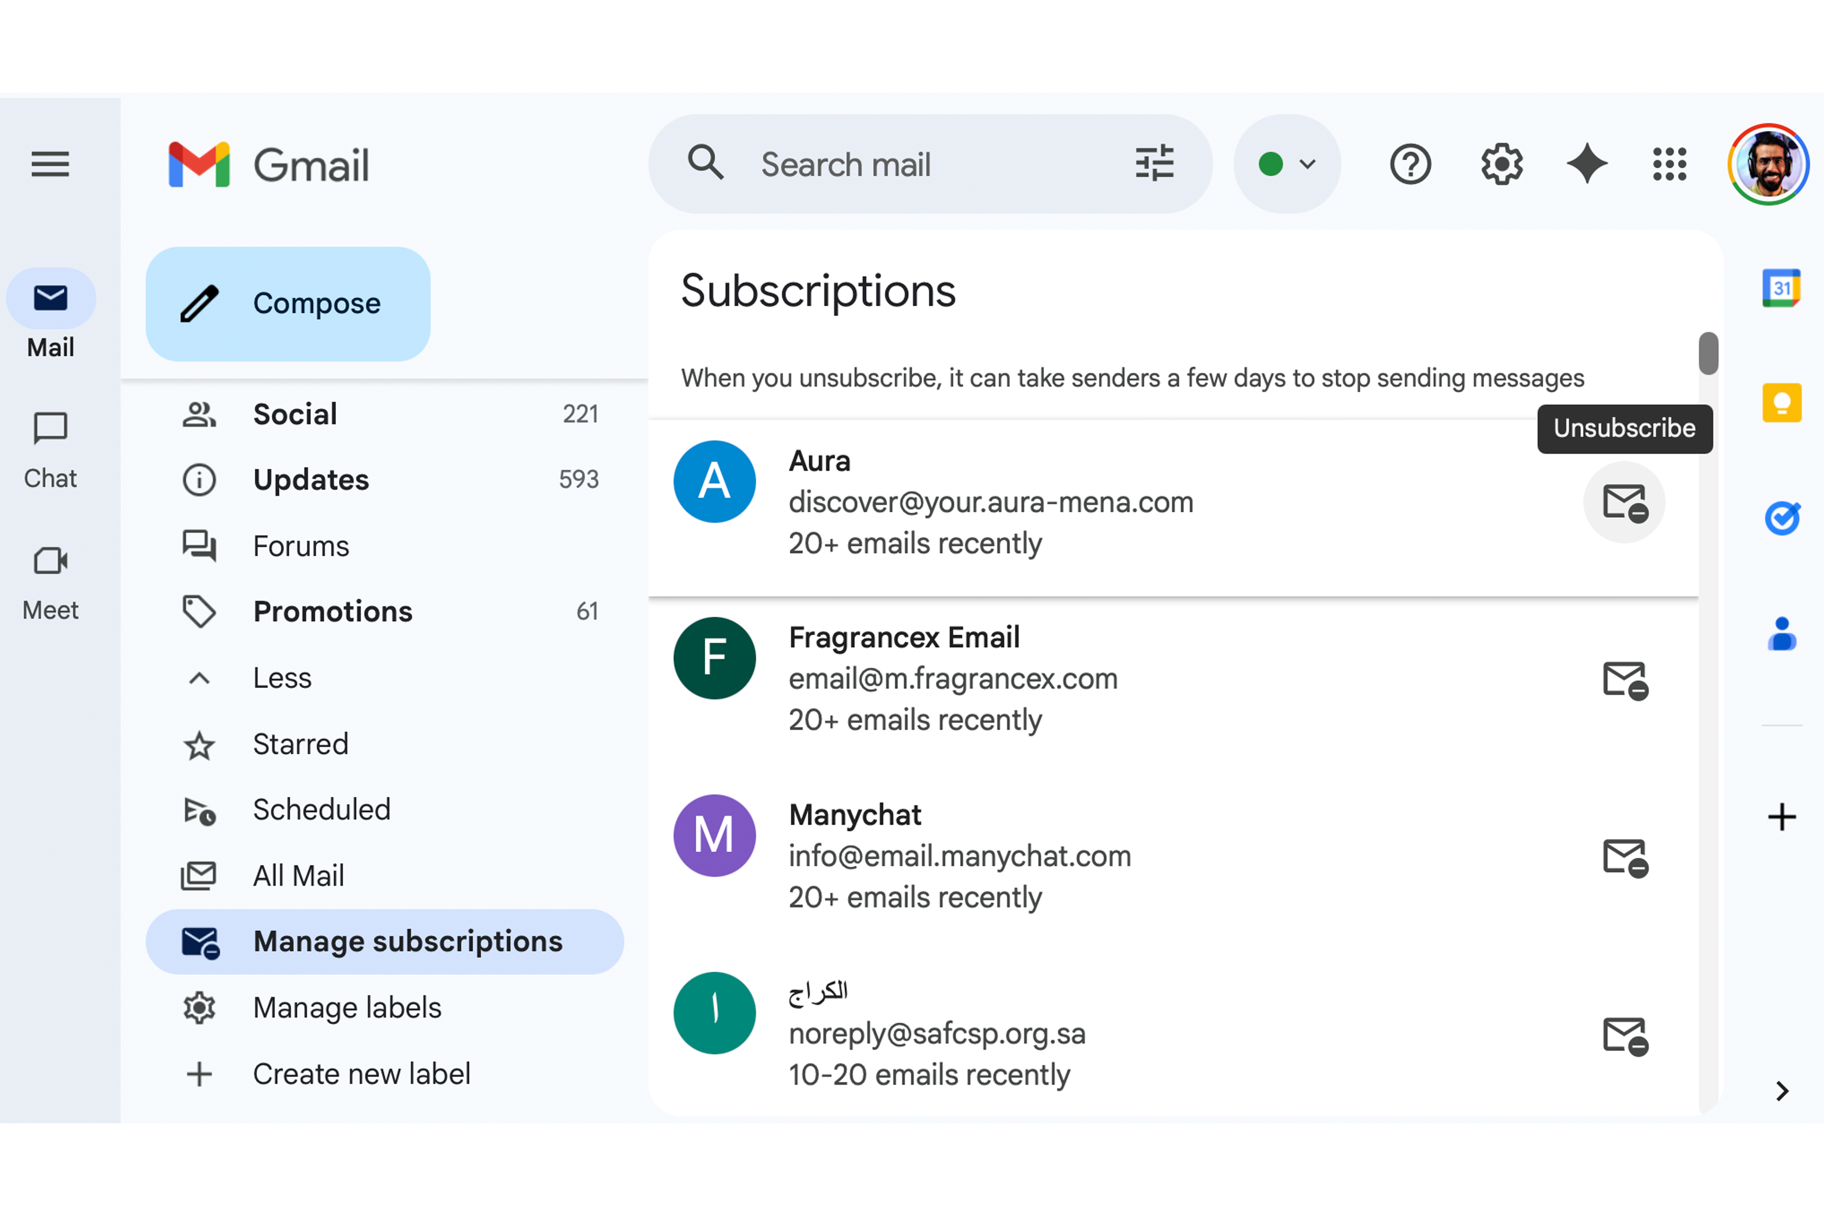Unsubscribe from Fragrancex Email sender
Image resolution: width=1824 pixels, height=1216 pixels.
1624,680
